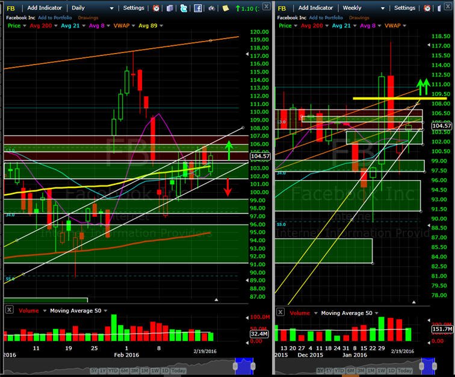Select Today range in Daily chart
Image resolution: width=455 pixels, height=377 pixels.
(x=178, y=371)
